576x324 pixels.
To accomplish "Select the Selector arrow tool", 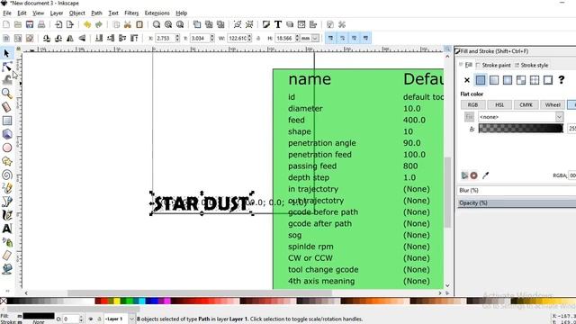I will 6,54.
